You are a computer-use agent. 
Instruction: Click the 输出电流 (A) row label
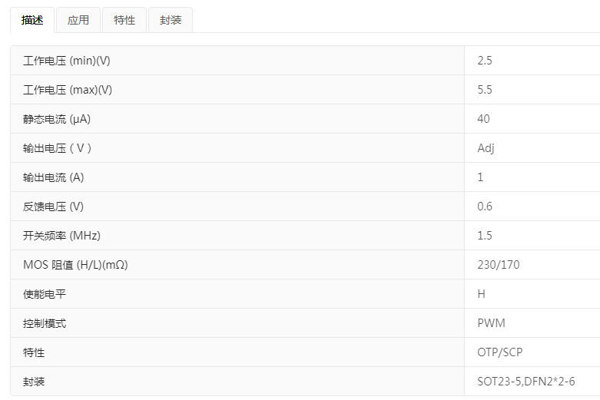click(x=54, y=177)
